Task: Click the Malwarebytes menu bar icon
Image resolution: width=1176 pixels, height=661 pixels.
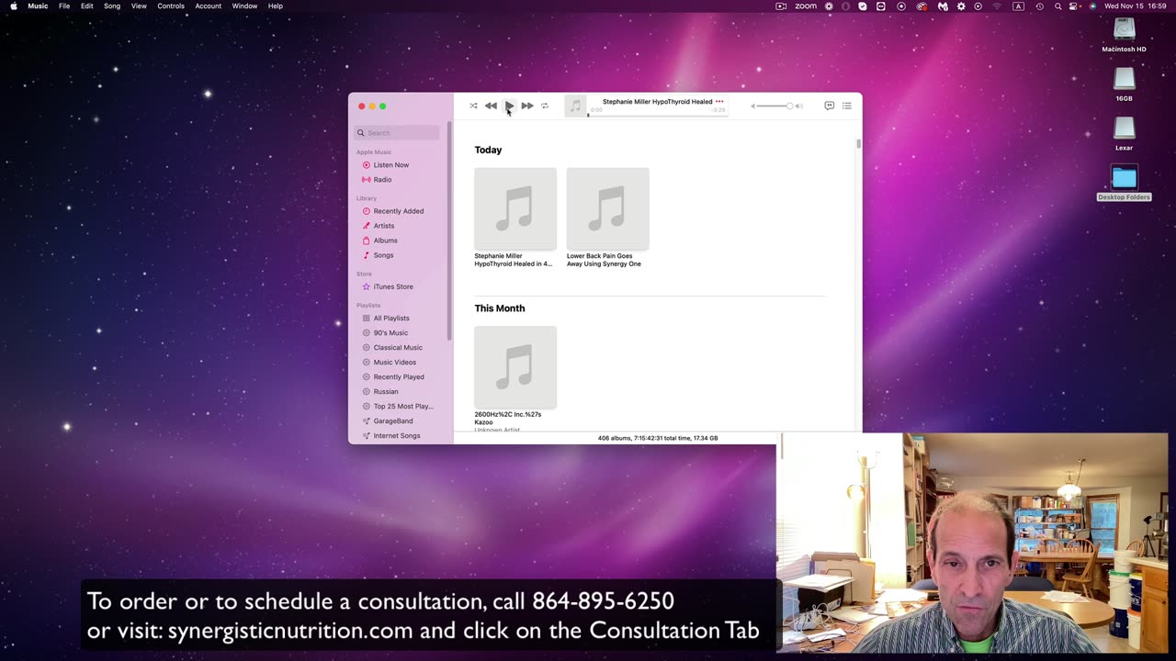Action: (x=943, y=6)
